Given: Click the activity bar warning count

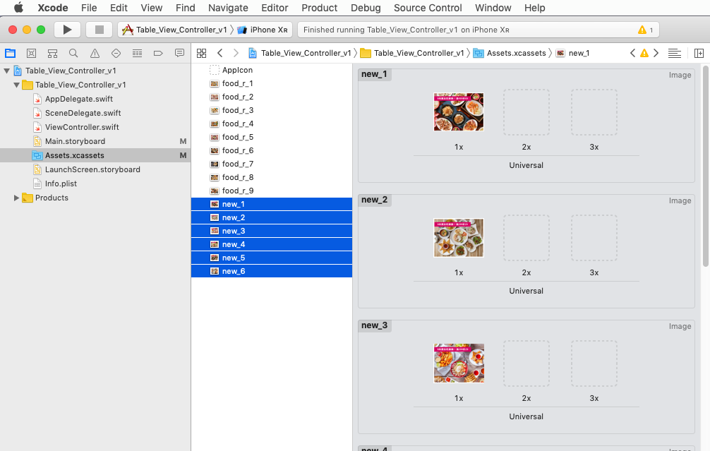Looking at the screenshot, I should click(x=645, y=30).
